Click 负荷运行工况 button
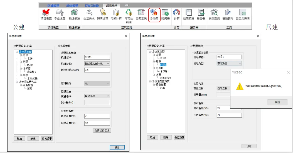The width and height of the screenshot is (293, 153). (x=102, y=130)
